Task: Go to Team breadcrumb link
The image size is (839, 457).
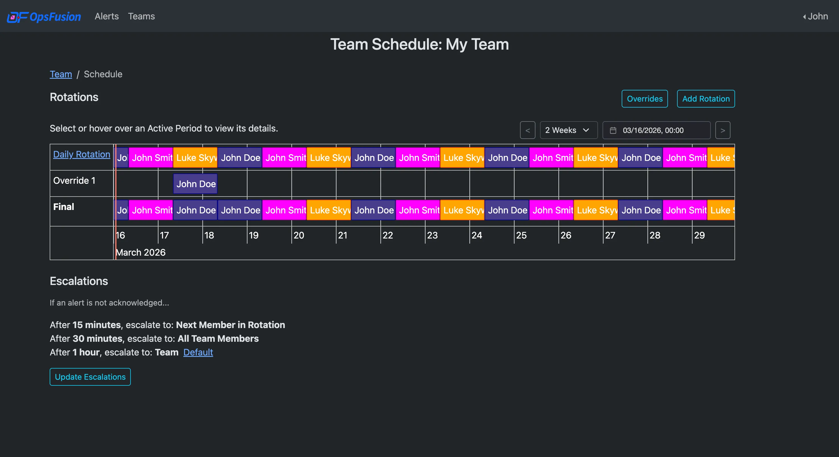Action: (x=61, y=74)
